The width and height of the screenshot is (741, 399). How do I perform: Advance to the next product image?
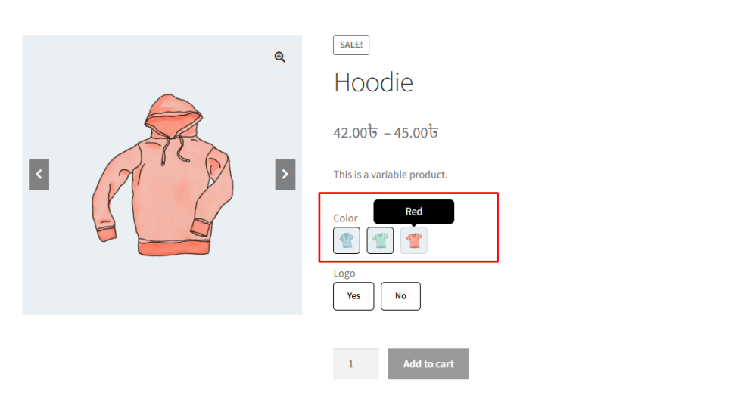coord(285,175)
